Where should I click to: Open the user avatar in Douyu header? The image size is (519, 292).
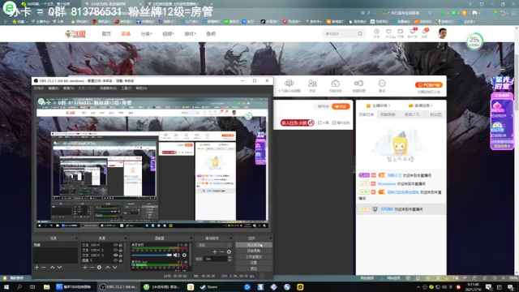[442, 33]
